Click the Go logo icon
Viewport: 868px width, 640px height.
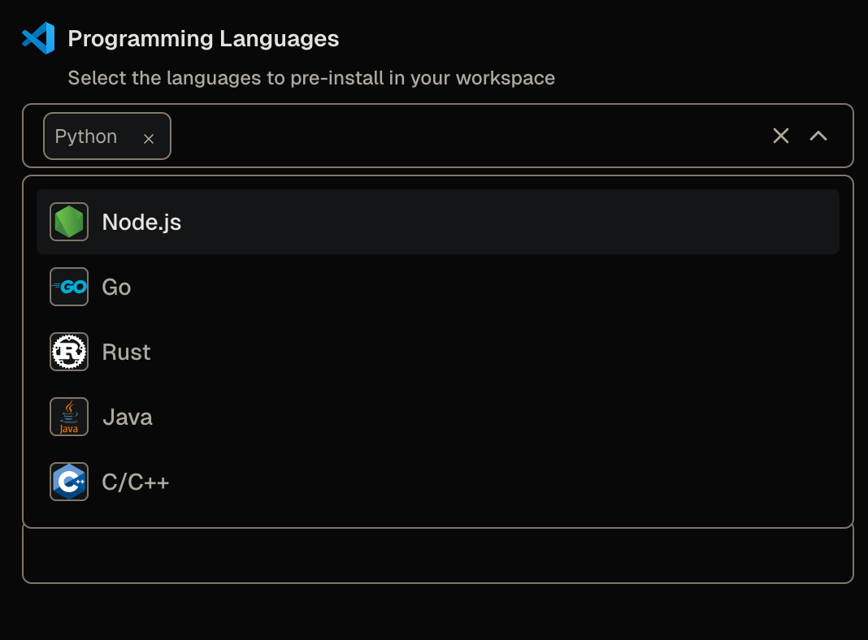[69, 287]
